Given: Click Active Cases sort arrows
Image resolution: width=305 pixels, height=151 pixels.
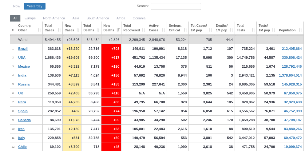Looking at the screenshot, I should pos(164,30).
